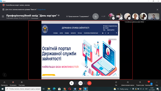Open the Коллекция gallery link
161x91 pixels.
click(x=35, y=18)
